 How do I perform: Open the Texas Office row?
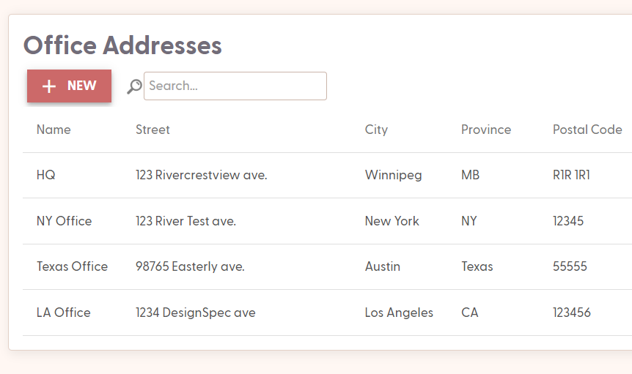327,266
